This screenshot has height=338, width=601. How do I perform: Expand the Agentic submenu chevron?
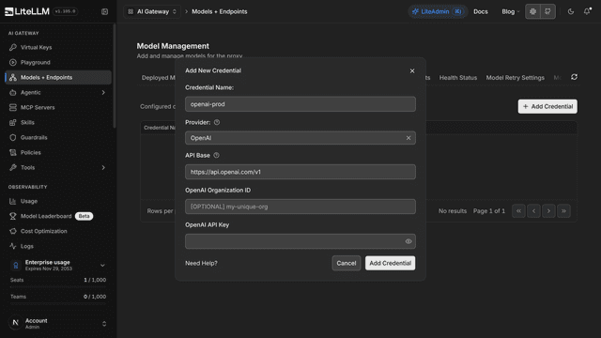point(103,92)
